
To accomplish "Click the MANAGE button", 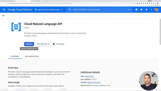I will [x=29, y=44].
